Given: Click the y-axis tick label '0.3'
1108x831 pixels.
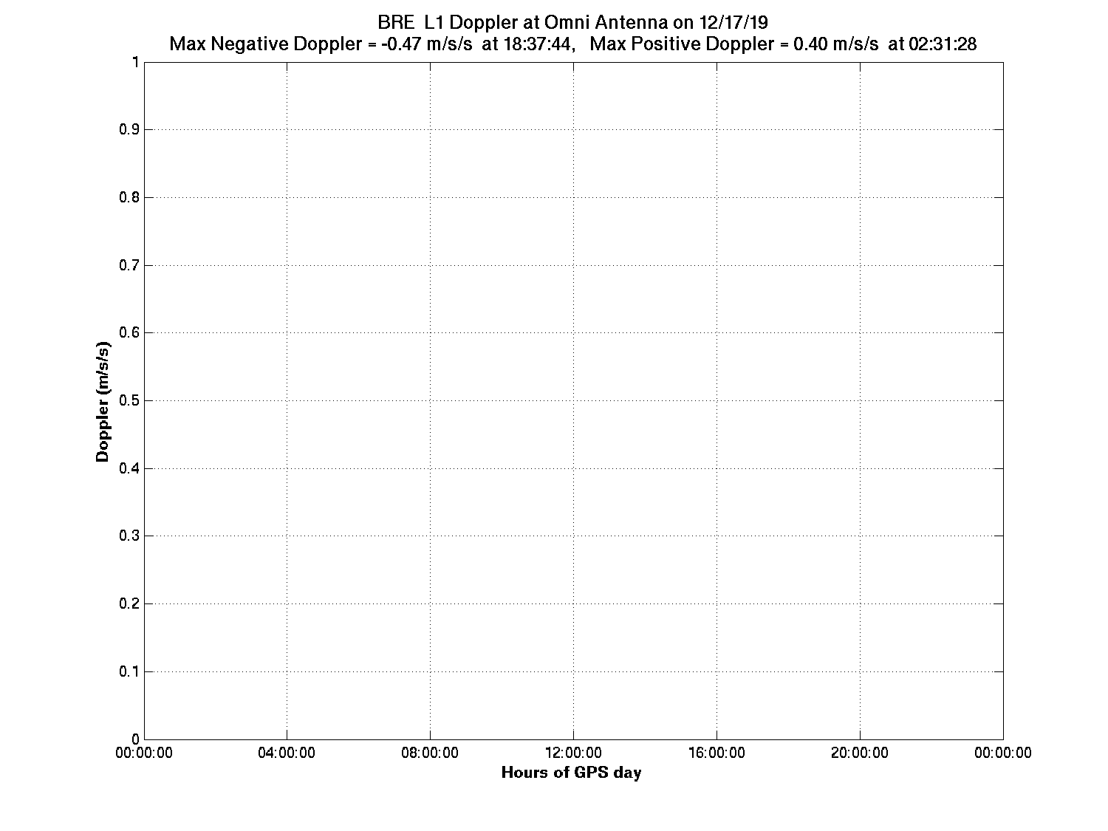Looking at the screenshot, I should [x=129, y=536].
